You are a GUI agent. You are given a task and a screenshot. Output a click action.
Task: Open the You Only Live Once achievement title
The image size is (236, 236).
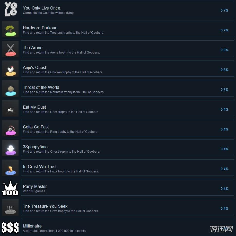tap(42, 8)
